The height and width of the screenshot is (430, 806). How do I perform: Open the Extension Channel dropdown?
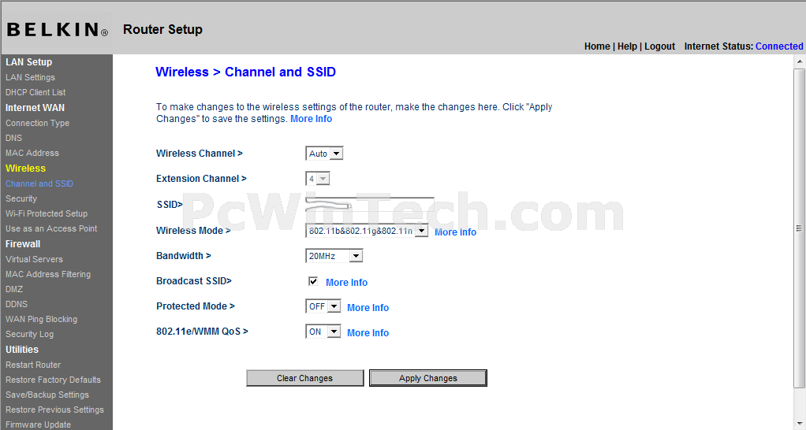318,179
